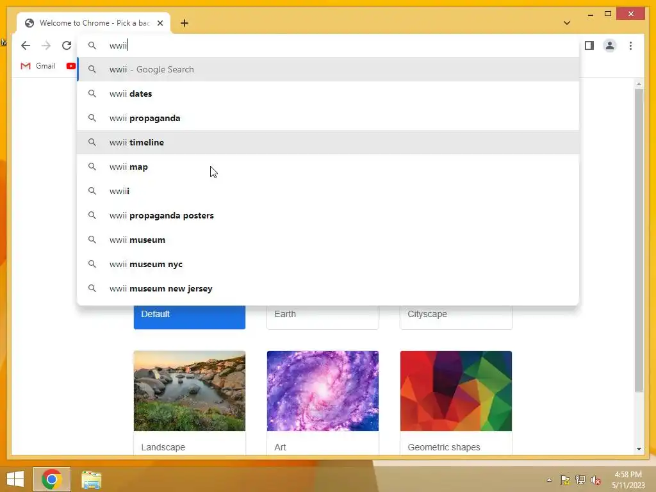Choose 'wwii - Google Search' suggestion
Image resolution: width=656 pixels, height=492 pixels.
pyautogui.click(x=328, y=69)
